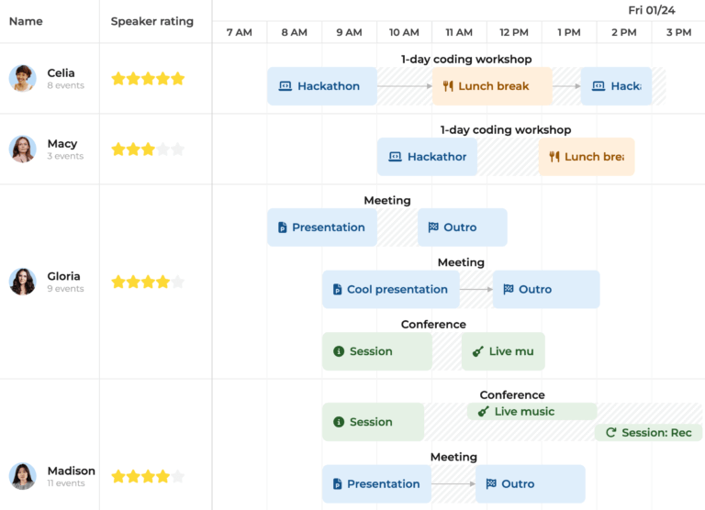Click laptop icon in Macy's Hackathon event
705x510 pixels.
click(x=395, y=157)
